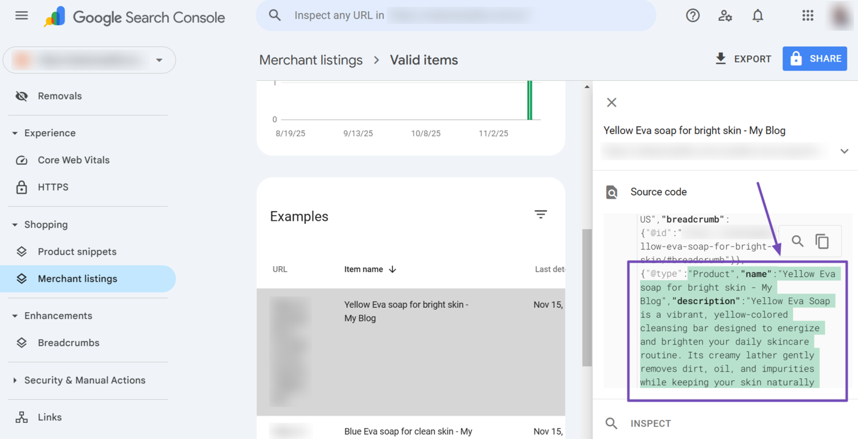Image resolution: width=858 pixels, height=439 pixels.
Task: Navigate back to Merchant listings breadcrumb
Action: click(311, 60)
